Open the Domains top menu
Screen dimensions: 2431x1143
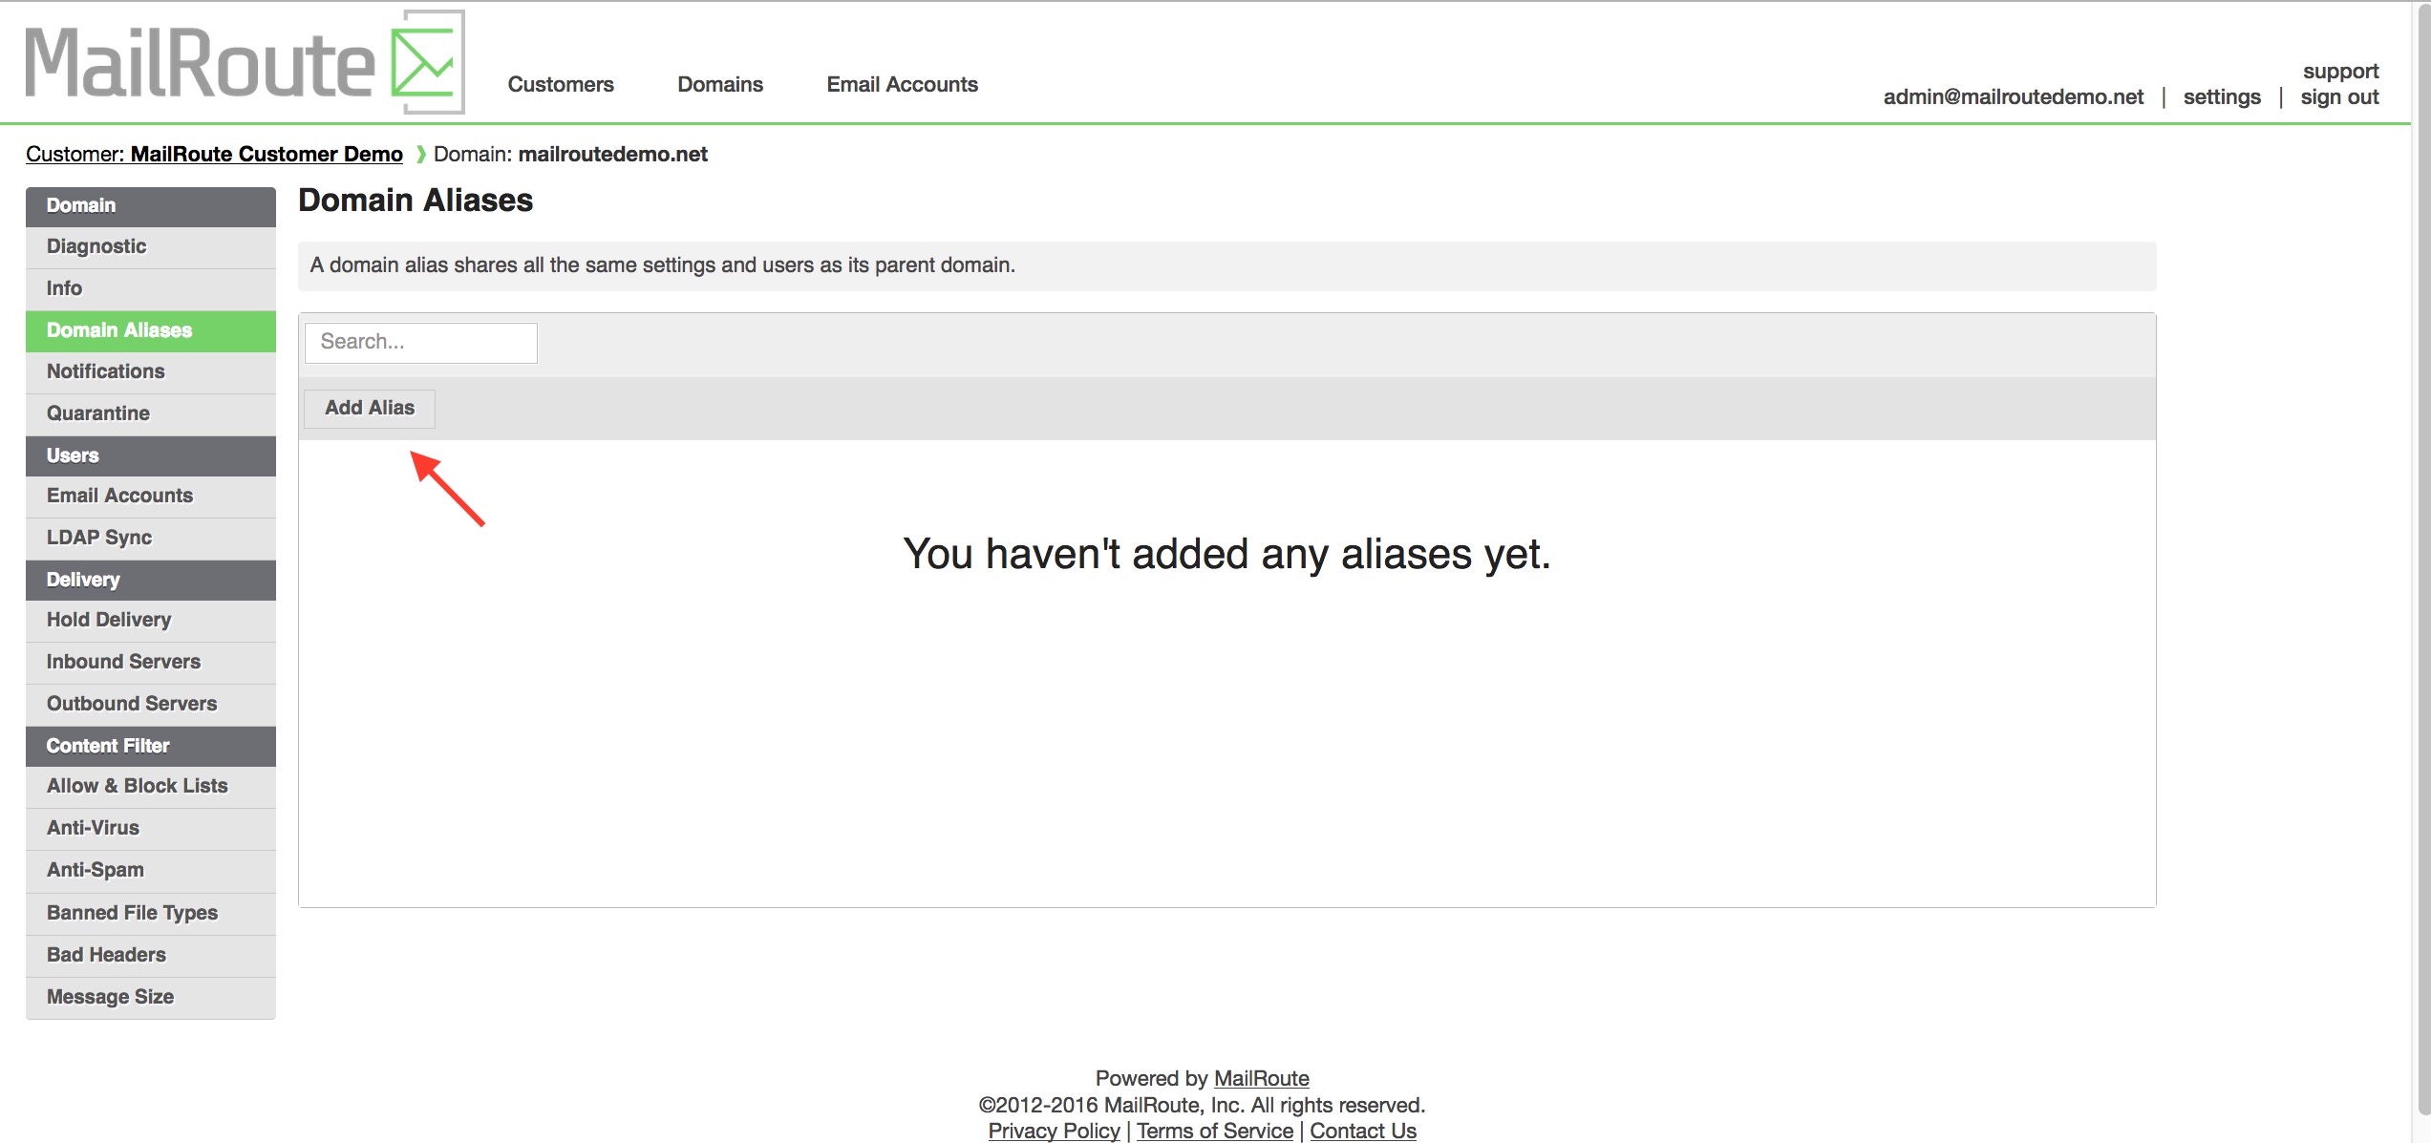pos(720,84)
